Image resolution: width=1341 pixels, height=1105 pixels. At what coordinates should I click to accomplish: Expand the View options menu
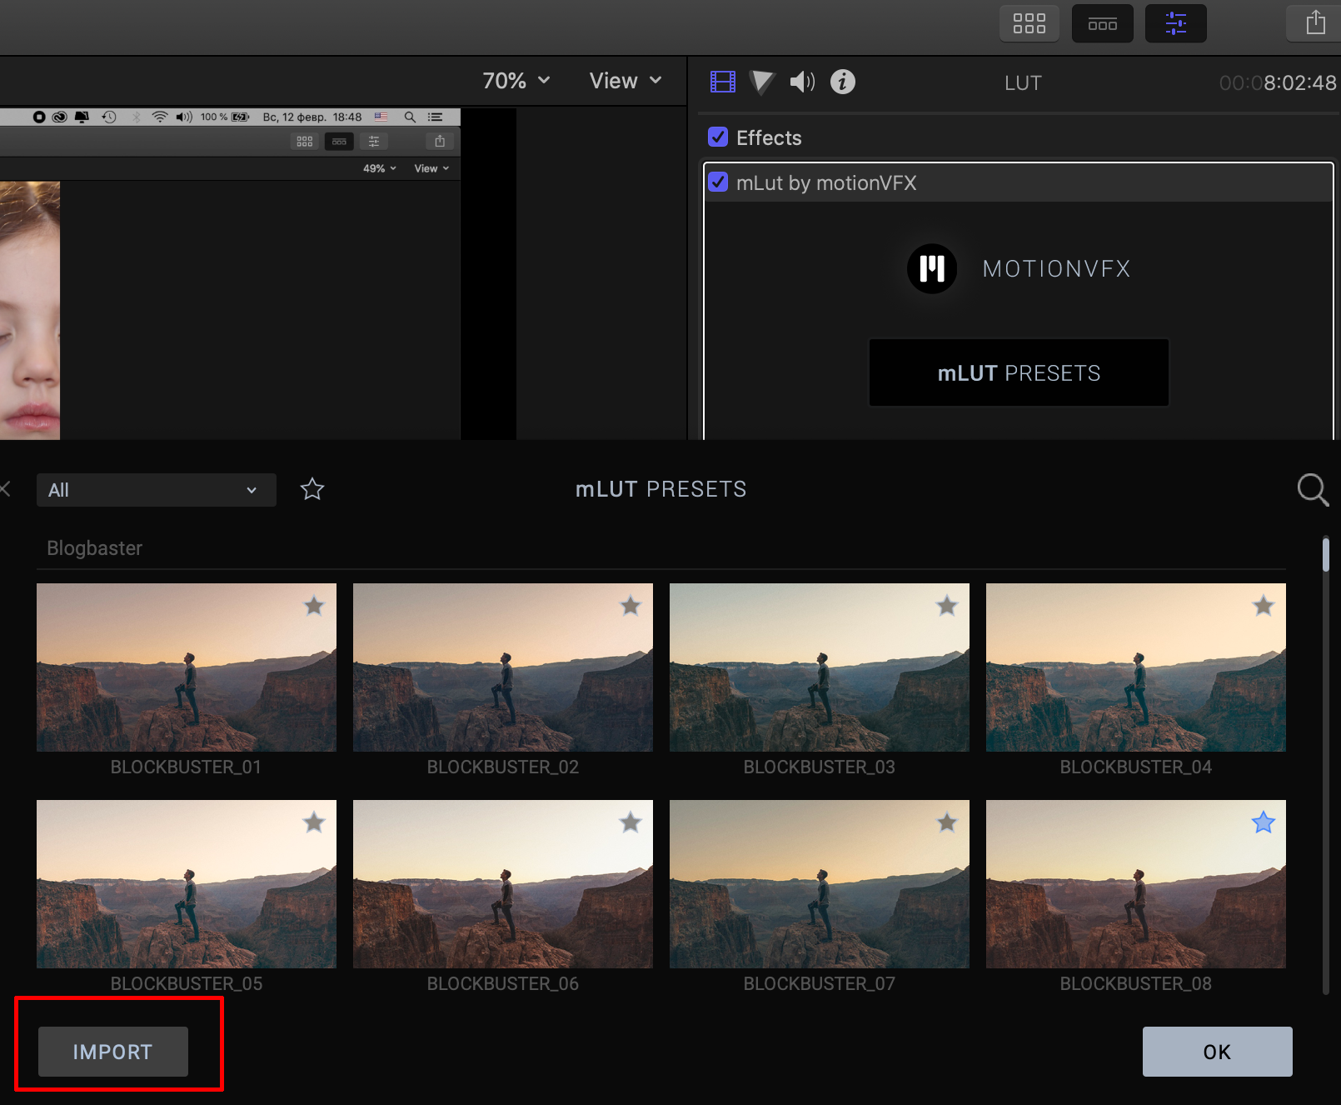[625, 81]
